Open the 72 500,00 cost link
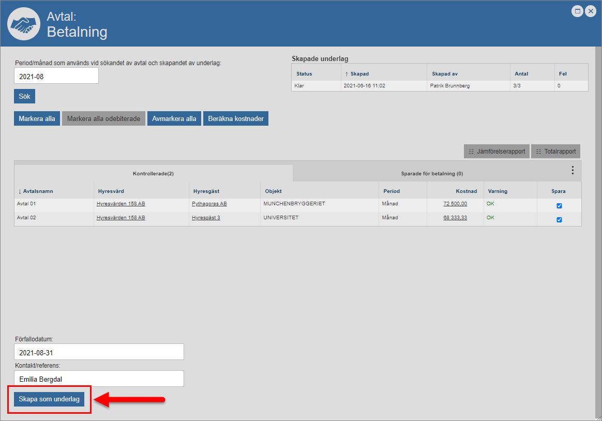Screen dimensions: 602x421 [x=455, y=204]
